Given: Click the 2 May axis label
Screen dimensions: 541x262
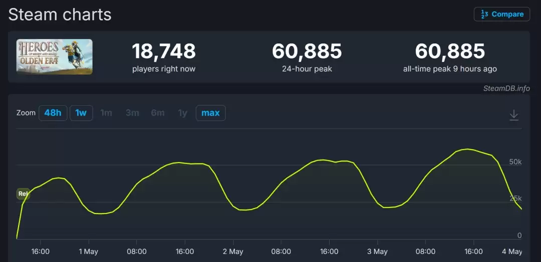Looking at the screenshot, I should (233, 251).
